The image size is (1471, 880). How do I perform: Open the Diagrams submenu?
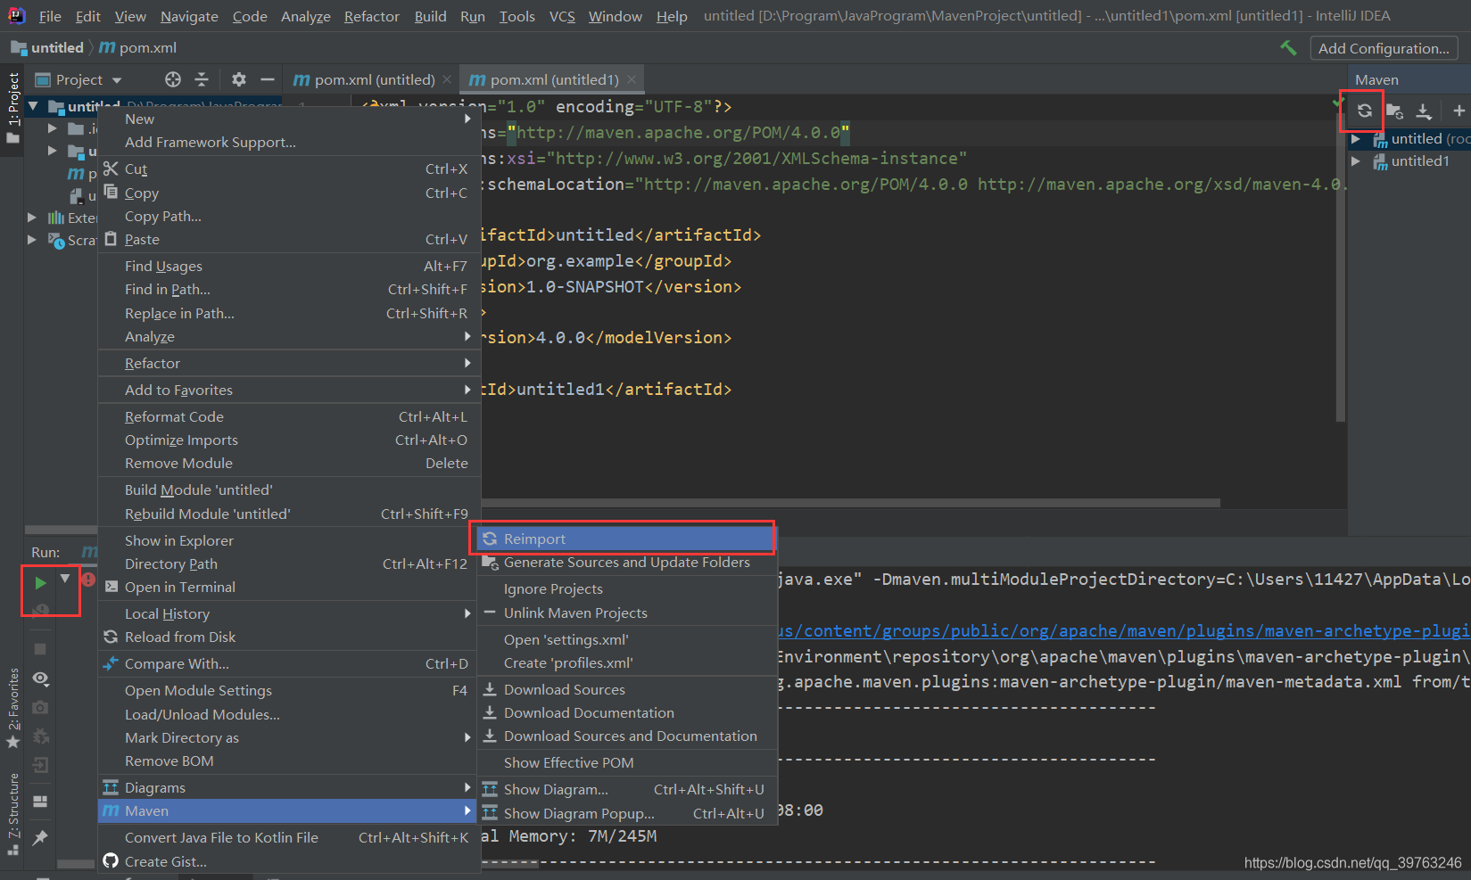tap(289, 787)
